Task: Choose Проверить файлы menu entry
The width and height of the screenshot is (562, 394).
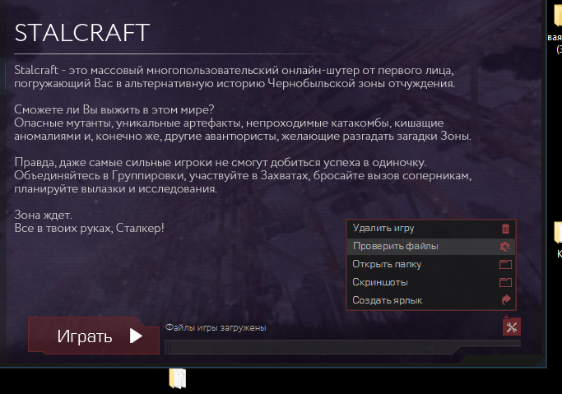Action: coord(431,247)
